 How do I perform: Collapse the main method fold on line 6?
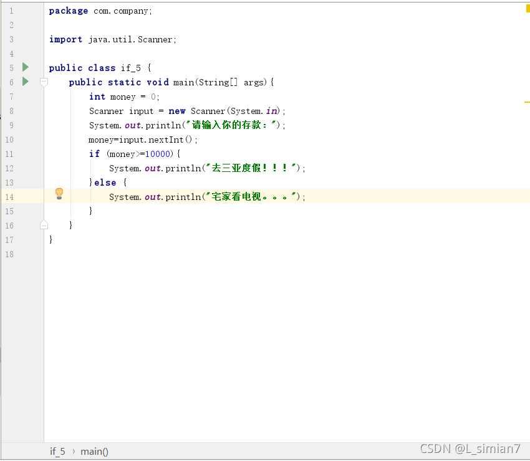[44, 82]
